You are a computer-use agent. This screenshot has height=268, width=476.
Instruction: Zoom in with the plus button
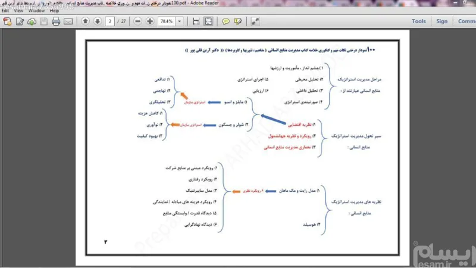(150, 21)
